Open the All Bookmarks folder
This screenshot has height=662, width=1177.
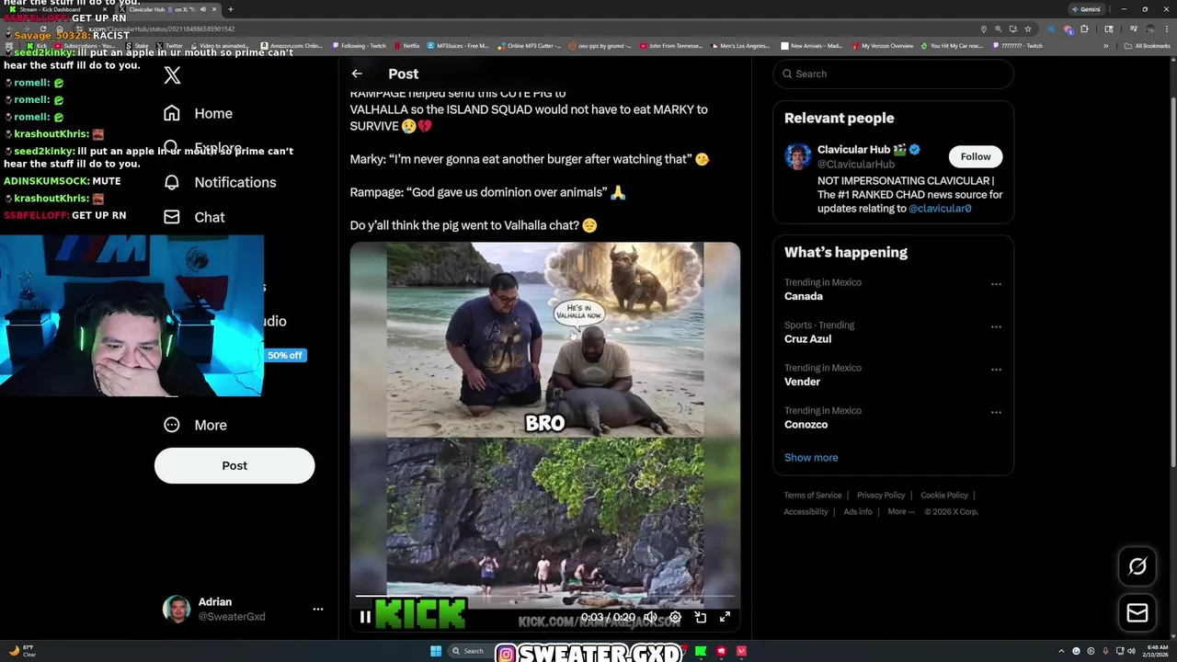point(1148,46)
